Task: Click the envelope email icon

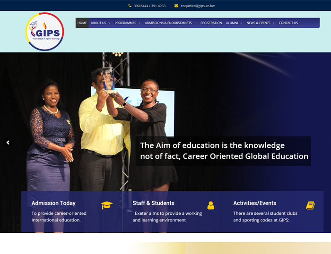Action: [176, 6]
